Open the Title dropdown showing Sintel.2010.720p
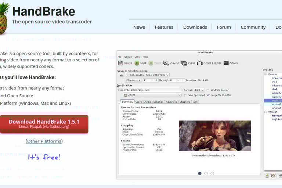 147,75
